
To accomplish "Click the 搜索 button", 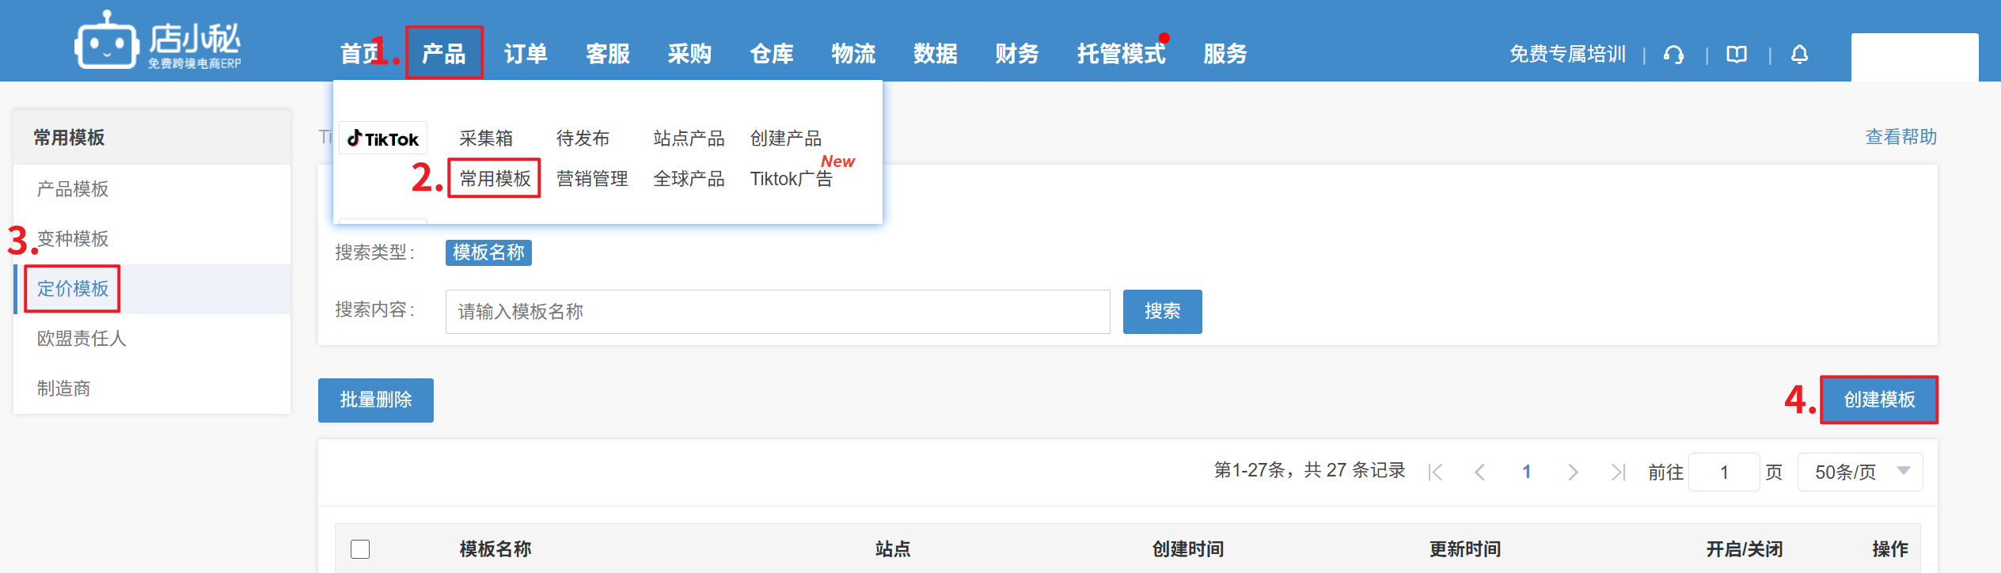I will point(1162,312).
